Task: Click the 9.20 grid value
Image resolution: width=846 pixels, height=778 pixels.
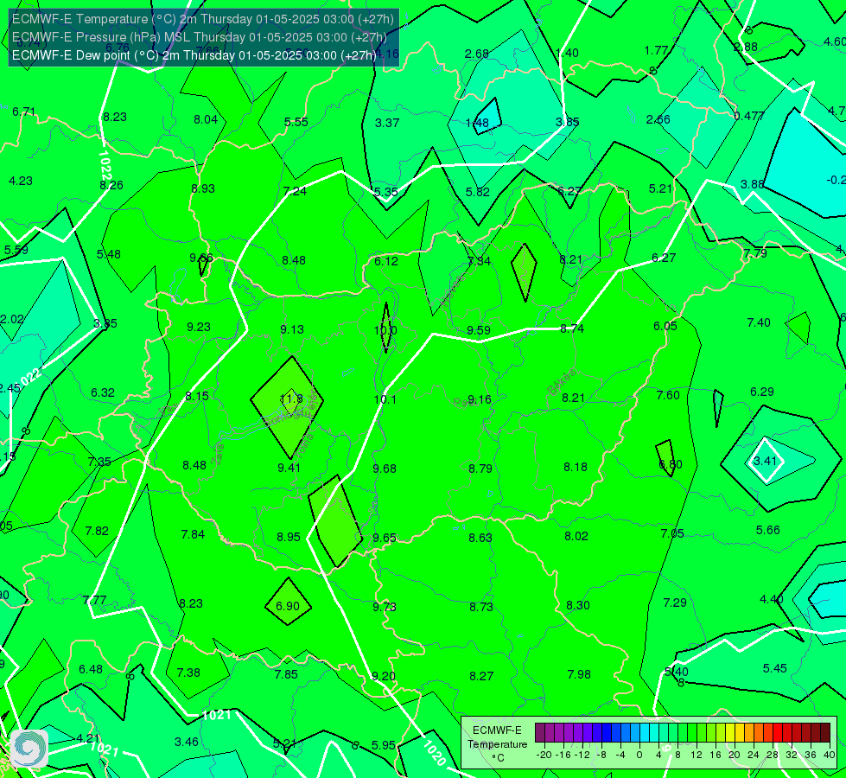Action: (x=384, y=676)
